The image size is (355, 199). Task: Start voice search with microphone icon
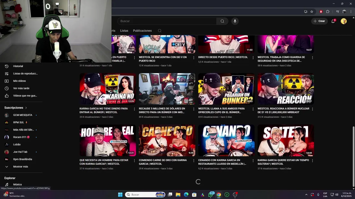tap(235, 21)
